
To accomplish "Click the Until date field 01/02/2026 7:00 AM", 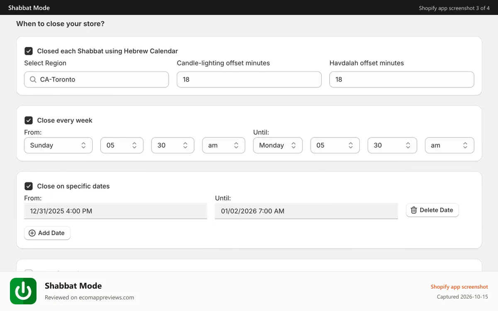I will [306, 211].
